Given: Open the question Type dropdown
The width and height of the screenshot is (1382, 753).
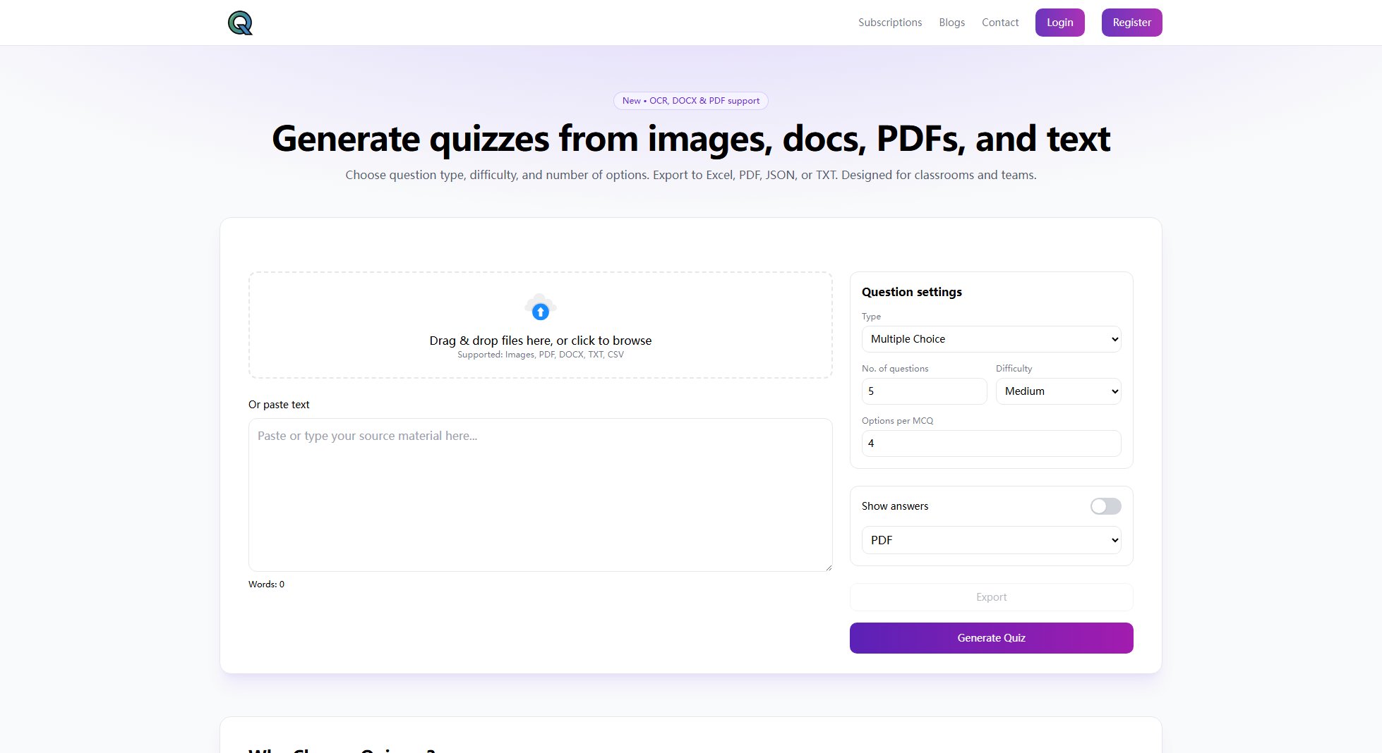Looking at the screenshot, I should (x=991, y=339).
